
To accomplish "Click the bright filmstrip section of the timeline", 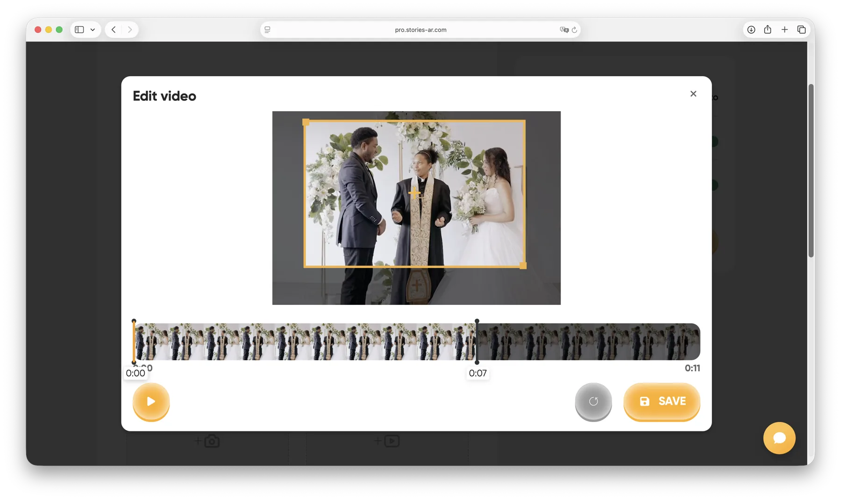I will tap(306, 342).
